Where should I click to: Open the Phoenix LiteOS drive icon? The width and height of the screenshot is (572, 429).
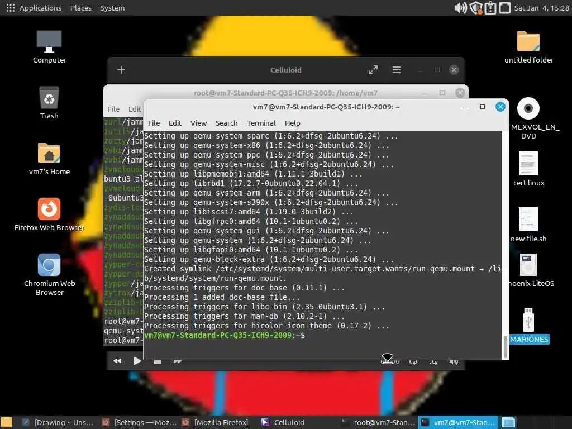pos(530,270)
